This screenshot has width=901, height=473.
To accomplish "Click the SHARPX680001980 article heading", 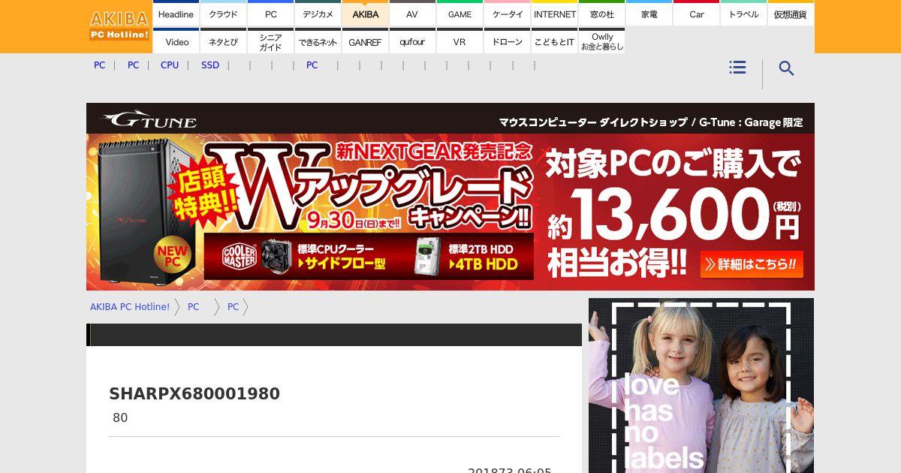I will (194, 393).
